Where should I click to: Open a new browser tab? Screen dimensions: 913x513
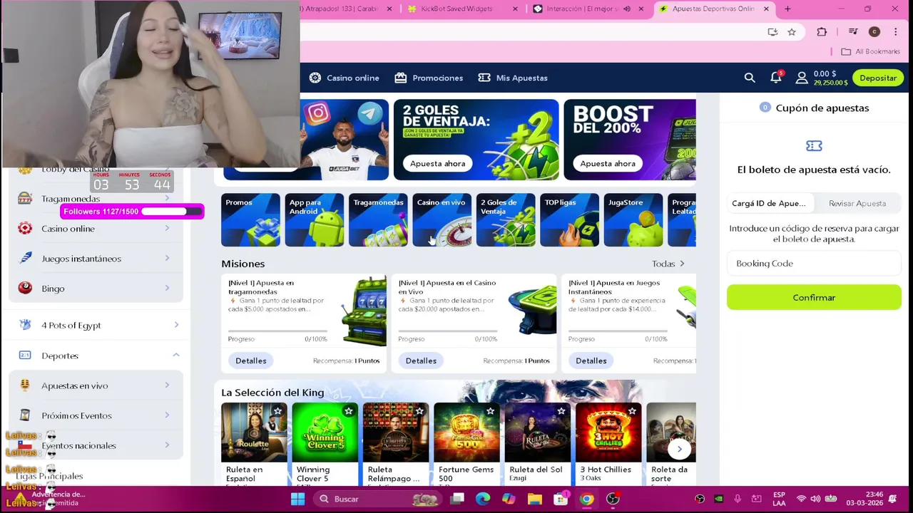787,9
